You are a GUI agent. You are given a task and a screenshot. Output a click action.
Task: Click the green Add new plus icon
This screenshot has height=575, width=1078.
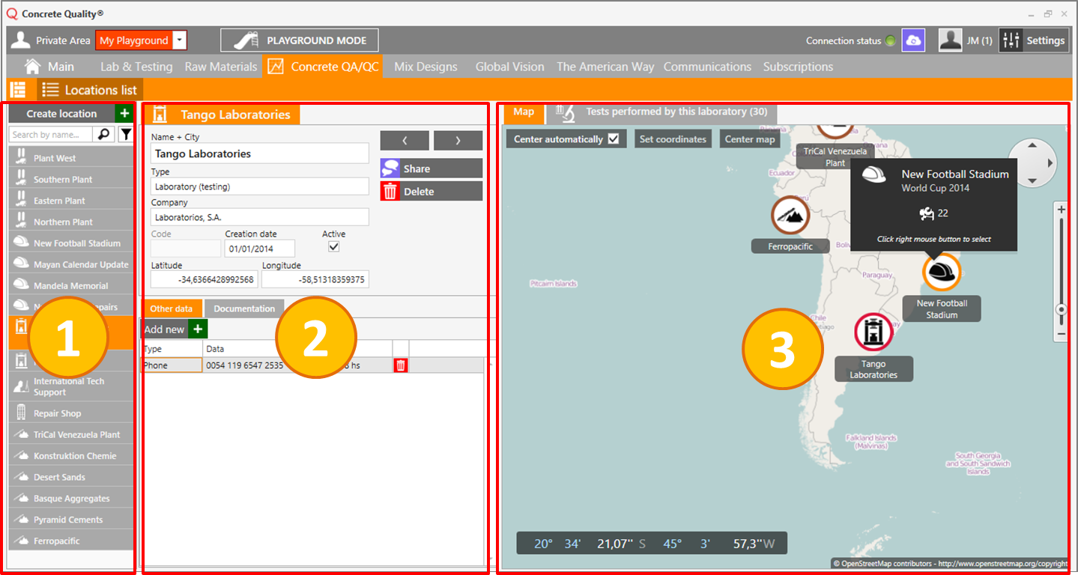(198, 329)
